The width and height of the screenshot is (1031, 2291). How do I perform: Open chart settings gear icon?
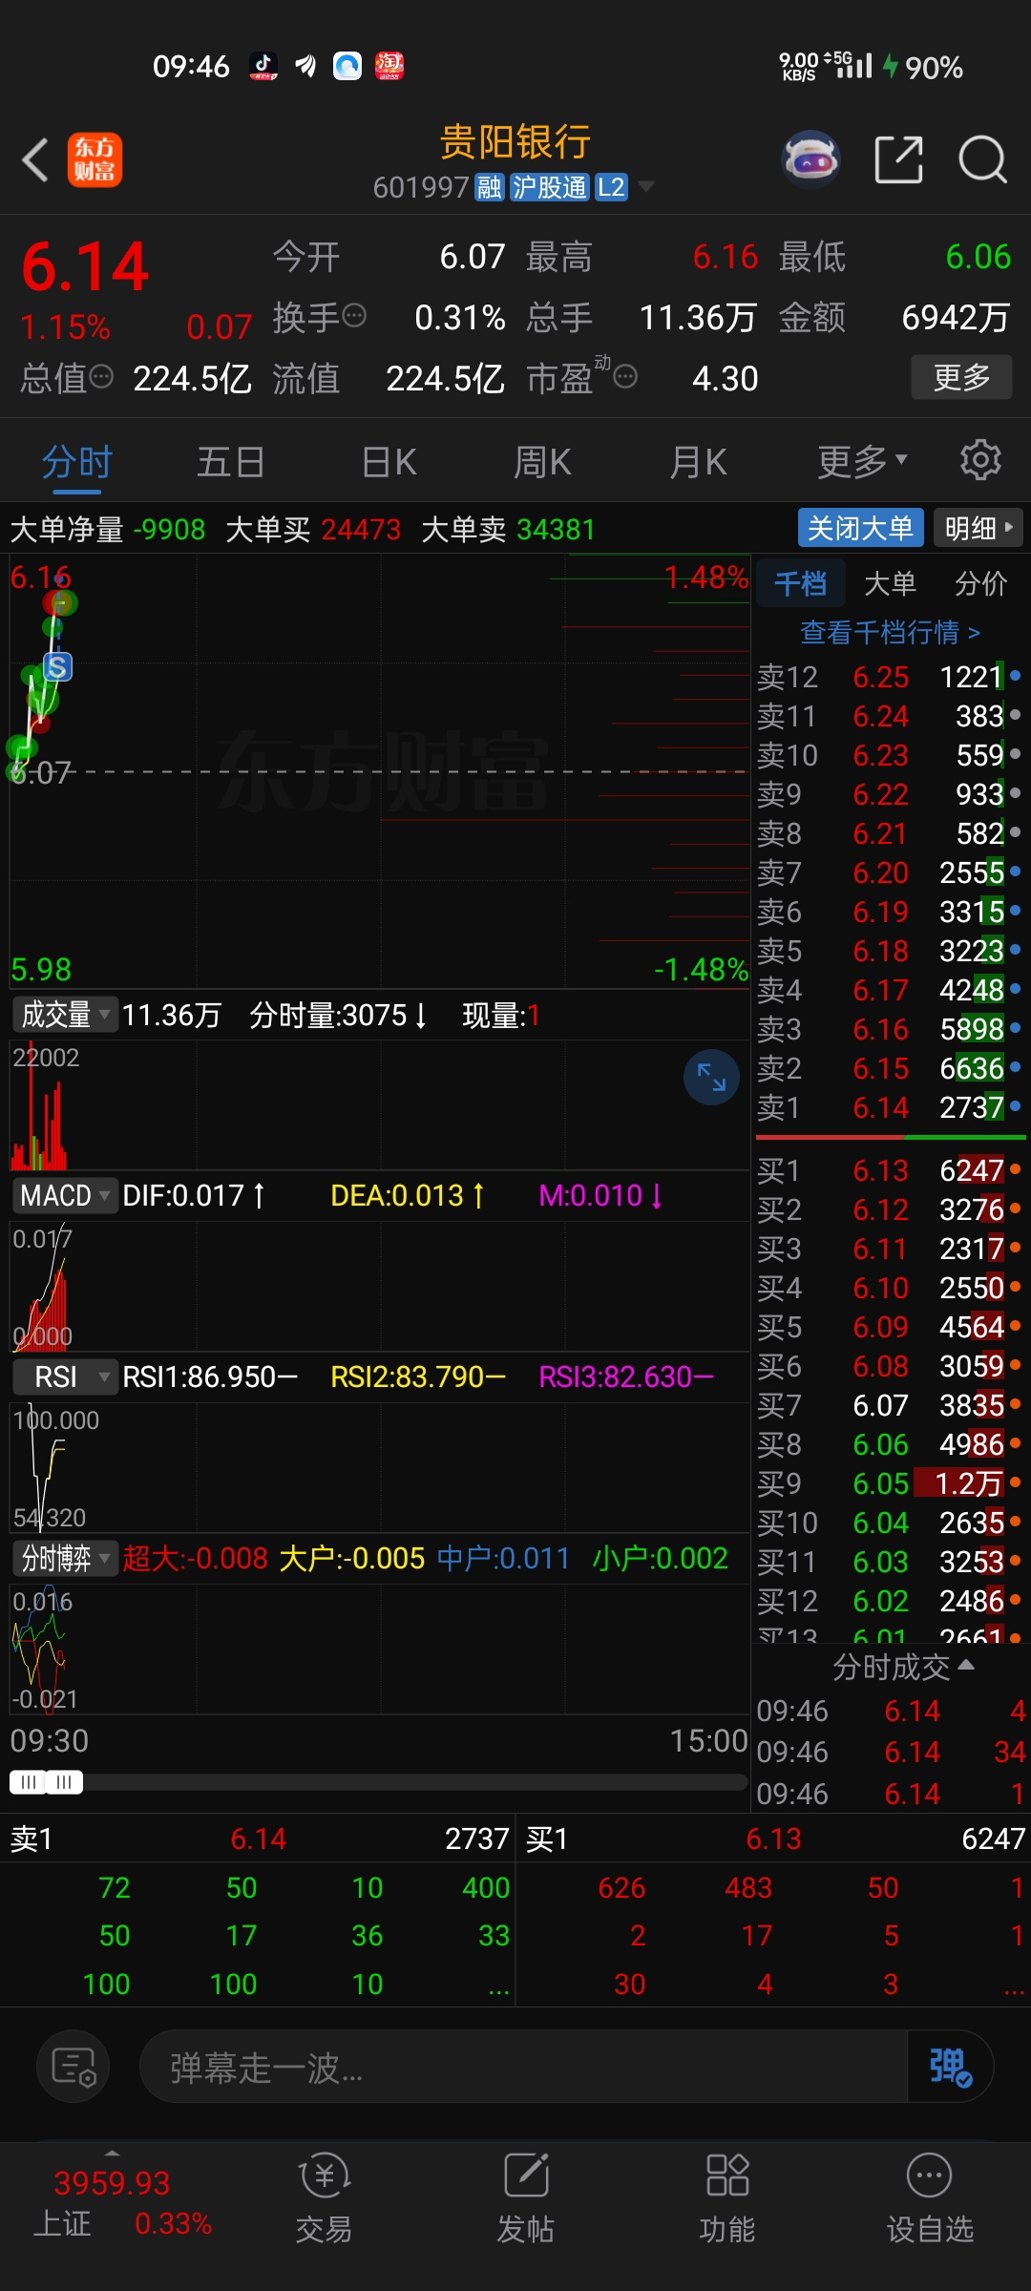[x=980, y=460]
